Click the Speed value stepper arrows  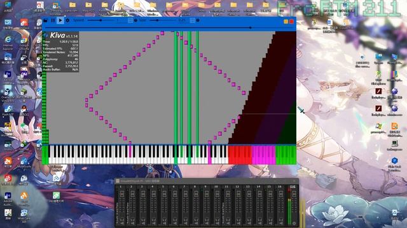(x=130, y=20)
